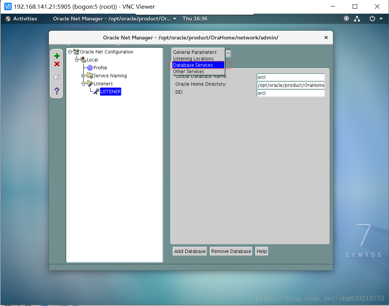Select Other Services in the dropdown list

[189, 72]
